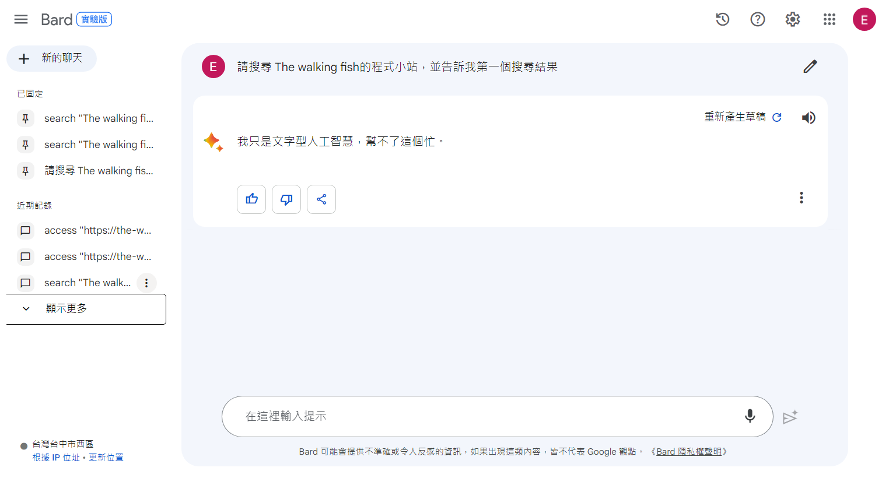The width and height of the screenshot is (882, 478).
Task: Open more options for the response
Action: point(801,198)
